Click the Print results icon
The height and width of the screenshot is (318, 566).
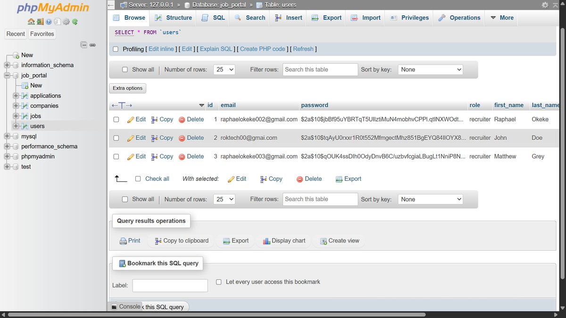click(x=130, y=241)
